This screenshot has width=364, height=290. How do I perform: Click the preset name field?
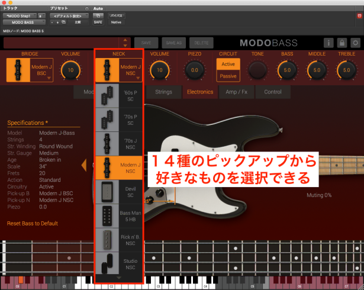coord(62,43)
